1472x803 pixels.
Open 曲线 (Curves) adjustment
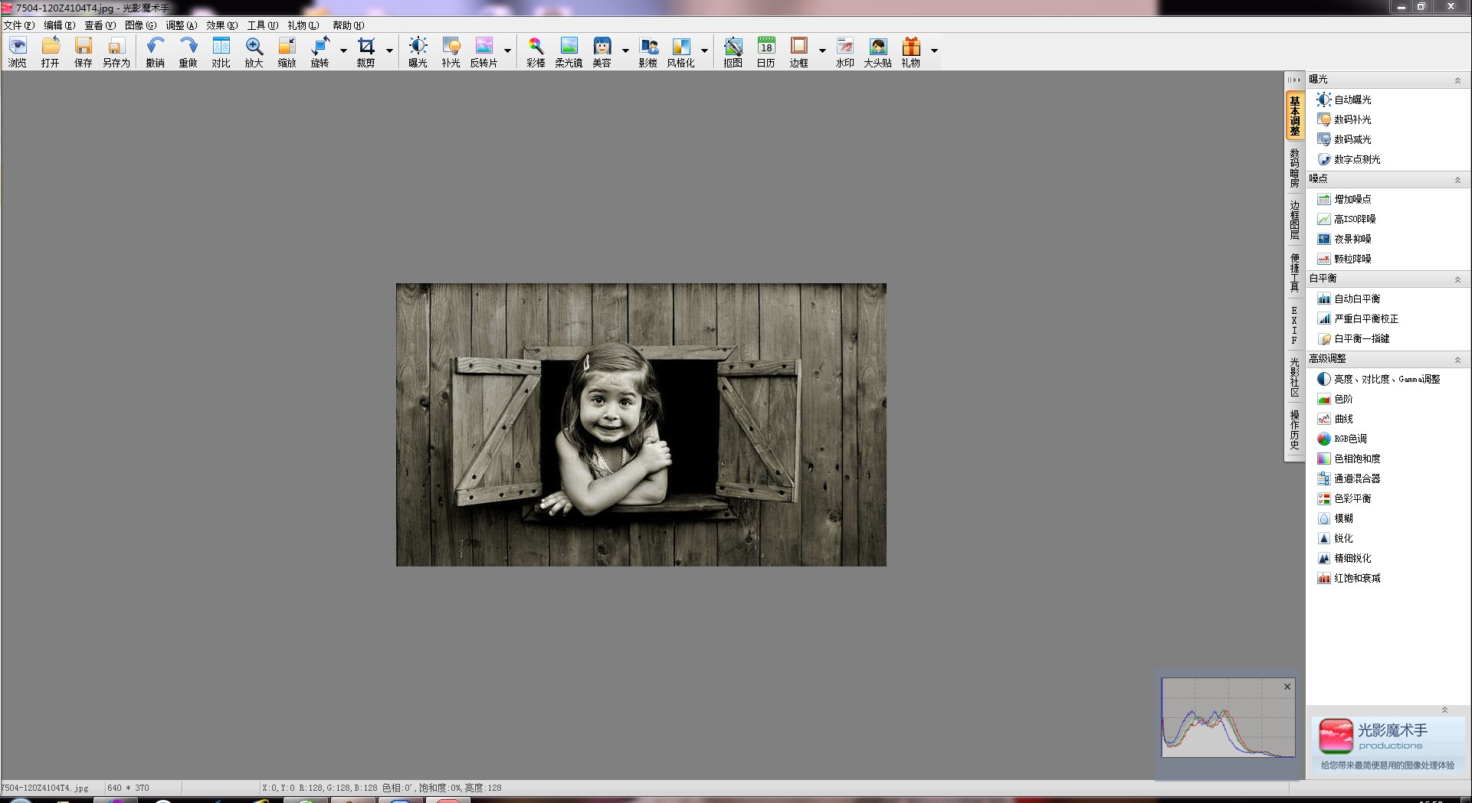(x=1336, y=419)
